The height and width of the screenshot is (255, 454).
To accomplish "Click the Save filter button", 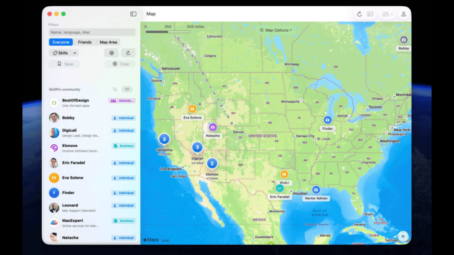I will coord(64,64).
